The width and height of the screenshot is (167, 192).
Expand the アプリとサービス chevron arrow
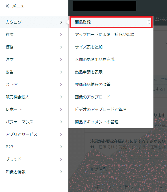(61, 134)
